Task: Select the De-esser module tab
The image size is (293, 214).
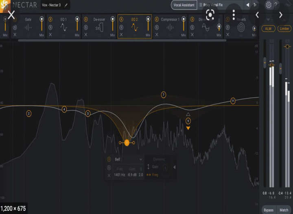Action: 99,26
